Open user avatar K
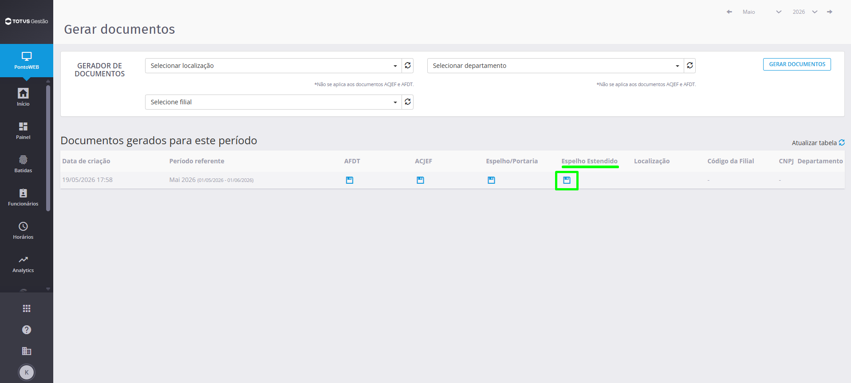This screenshot has height=383, width=851. (x=27, y=372)
